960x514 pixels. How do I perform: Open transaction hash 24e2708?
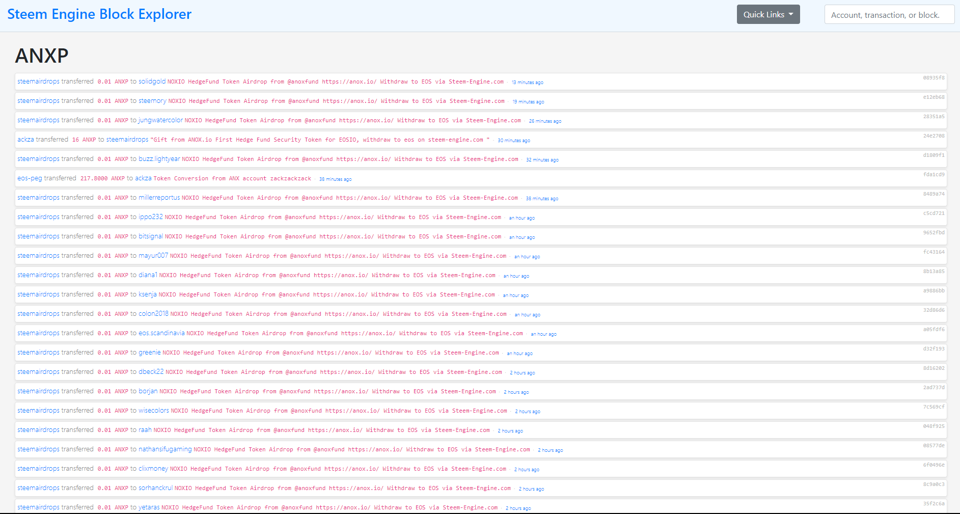pyautogui.click(x=934, y=136)
